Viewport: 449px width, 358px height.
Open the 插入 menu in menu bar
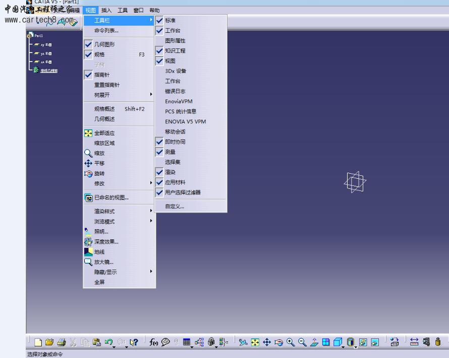tap(106, 10)
